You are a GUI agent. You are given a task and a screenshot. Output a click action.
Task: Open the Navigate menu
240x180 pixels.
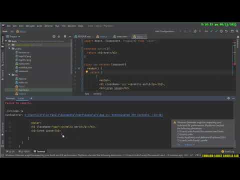point(30,26)
